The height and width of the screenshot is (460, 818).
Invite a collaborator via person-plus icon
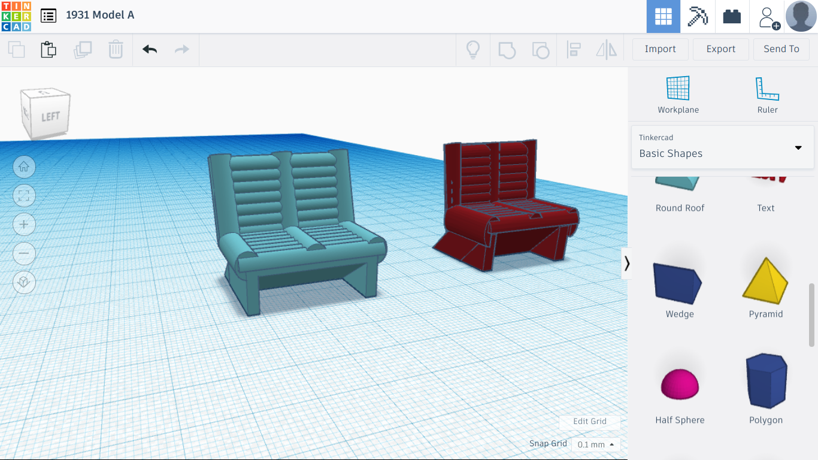pos(768,17)
